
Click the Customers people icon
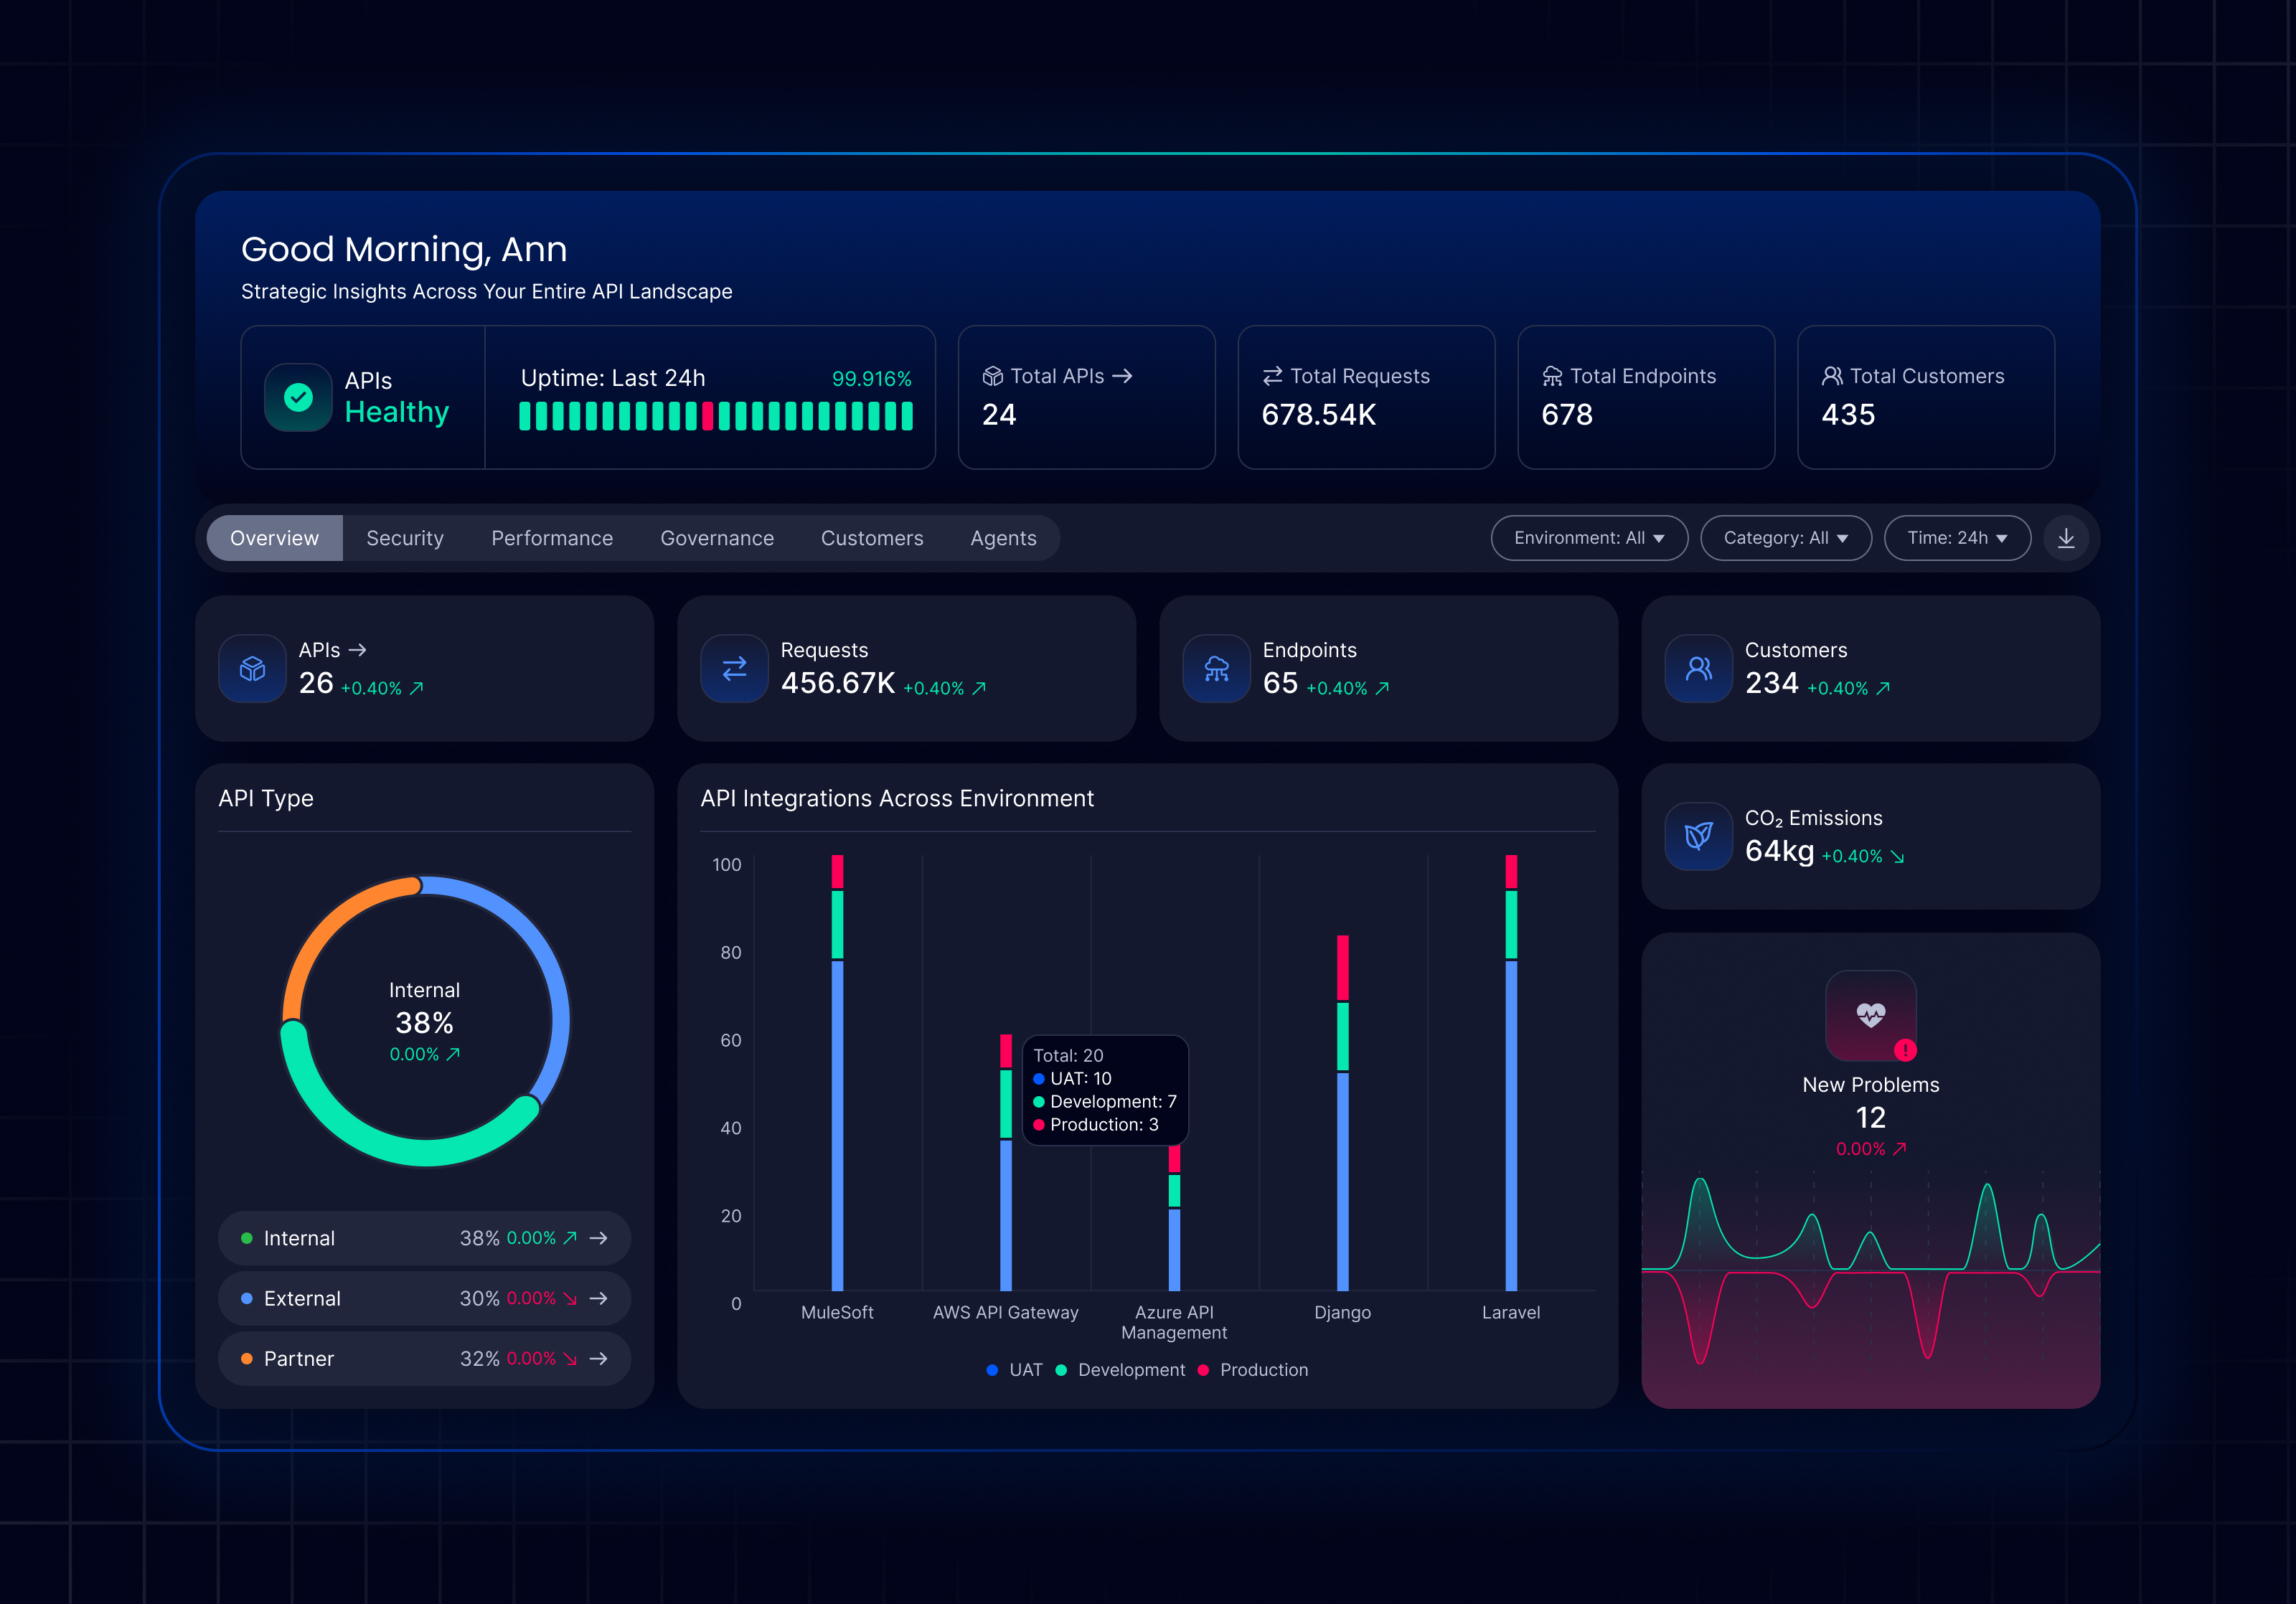coord(1698,668)
